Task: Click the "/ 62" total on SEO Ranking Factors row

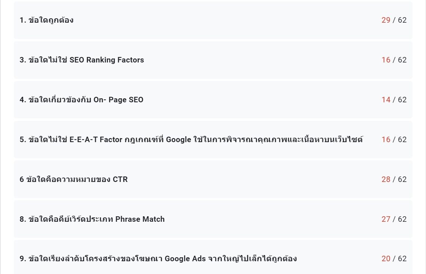Action: tap(400, 60)
